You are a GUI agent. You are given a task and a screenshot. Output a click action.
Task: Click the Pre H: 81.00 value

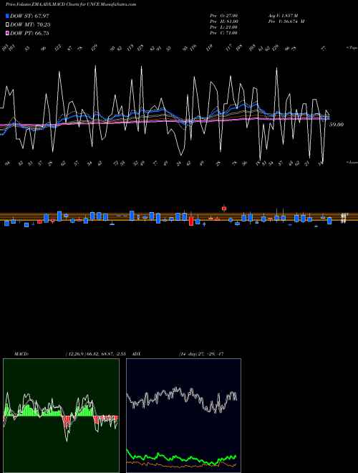[x=224, y=21]
